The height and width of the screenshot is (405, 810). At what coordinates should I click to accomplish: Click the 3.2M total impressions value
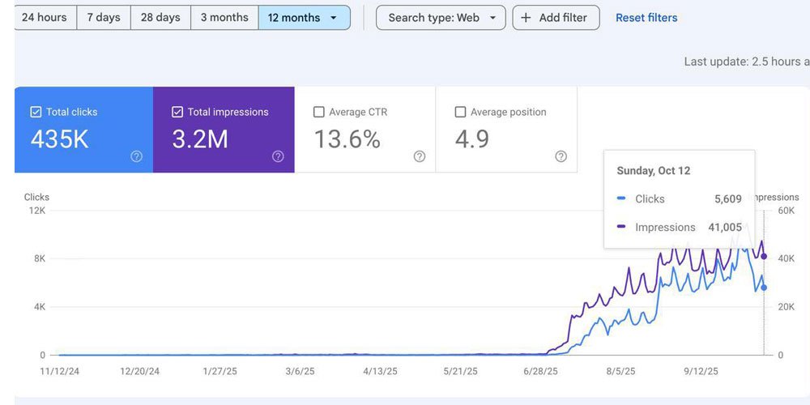tap(199, 139)
